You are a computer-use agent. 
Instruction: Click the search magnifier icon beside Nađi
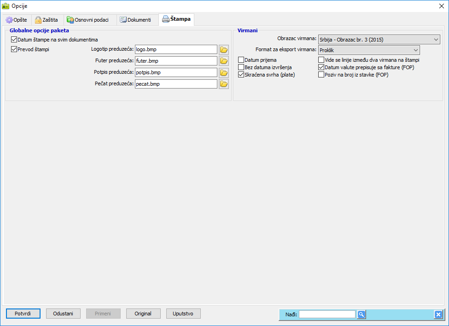tap(362, 314)
